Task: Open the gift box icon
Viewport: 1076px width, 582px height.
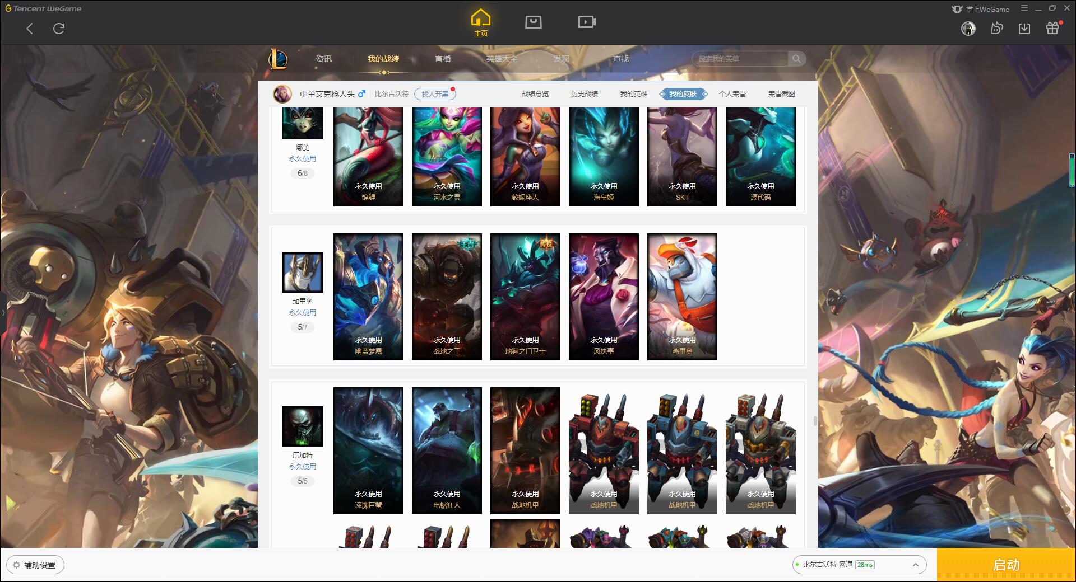Action: 1053,28
